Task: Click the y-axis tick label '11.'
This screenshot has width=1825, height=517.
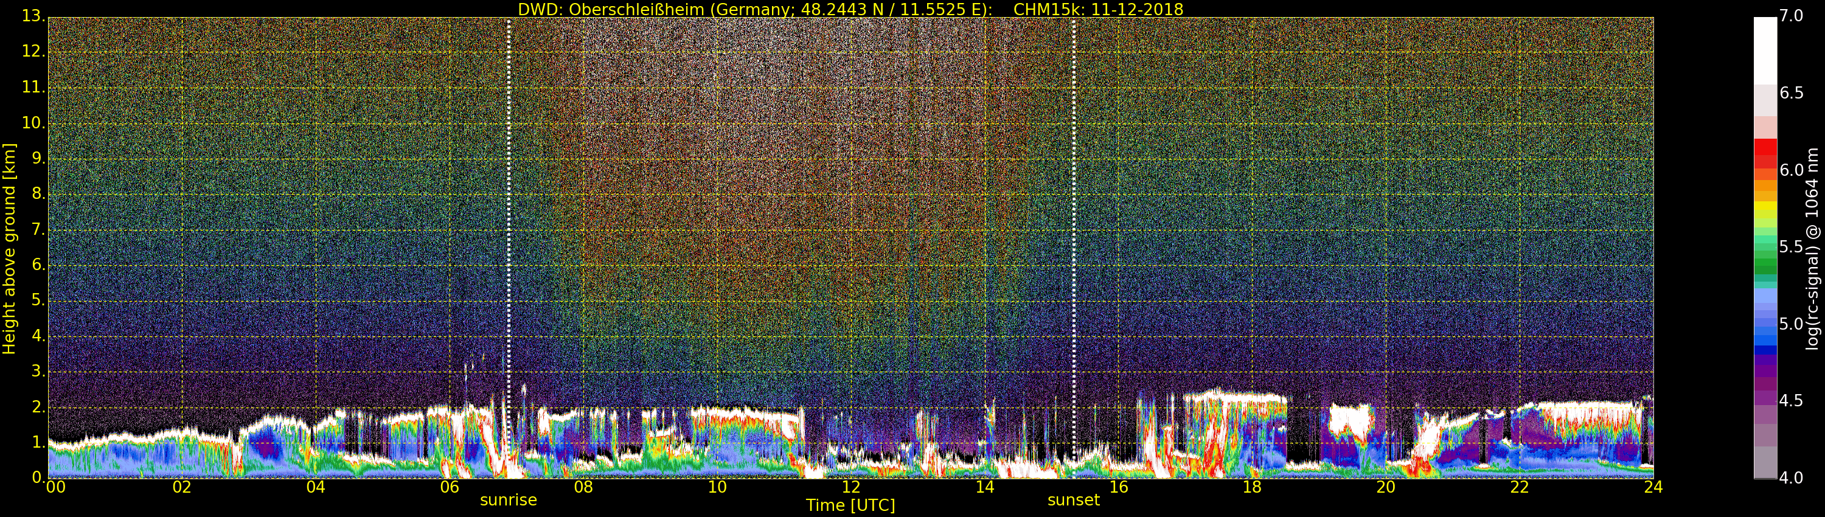Action: click(34, 87)
